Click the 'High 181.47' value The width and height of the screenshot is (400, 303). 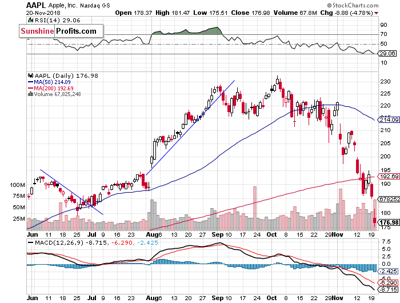[x=173, y=13]
